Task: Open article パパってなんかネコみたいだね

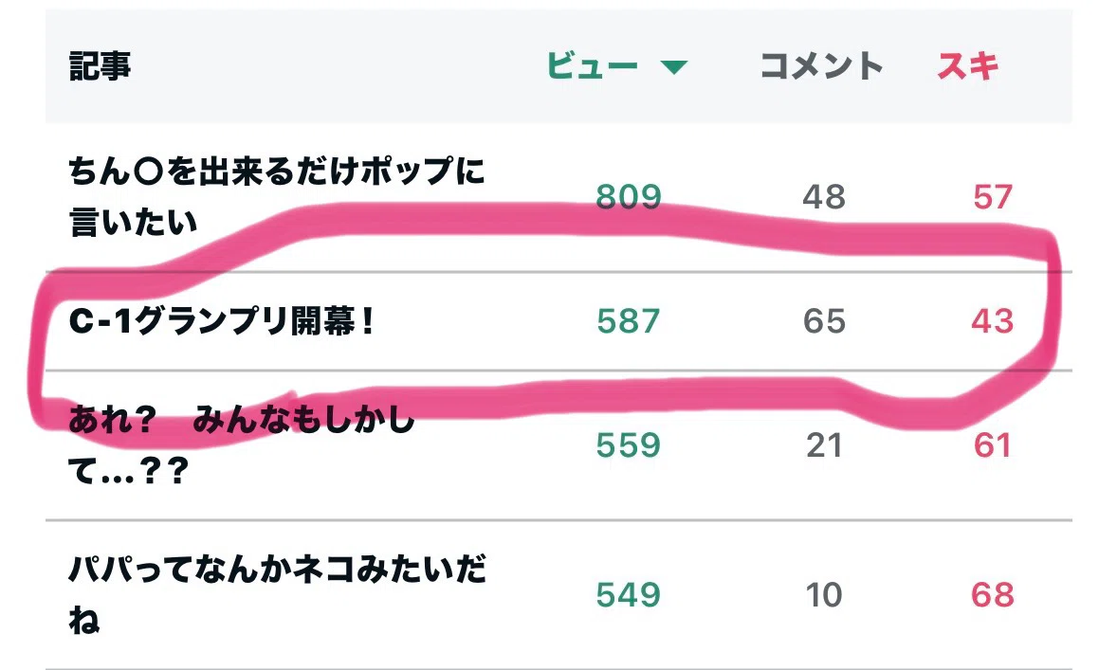Action: point(277,594)
